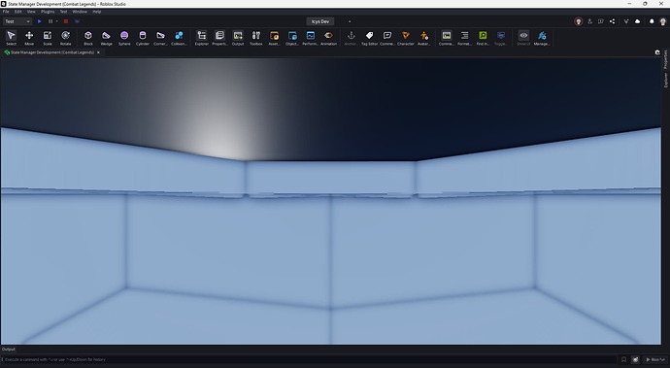
Task: Open the Comments tool
Action: coord(387,38)
